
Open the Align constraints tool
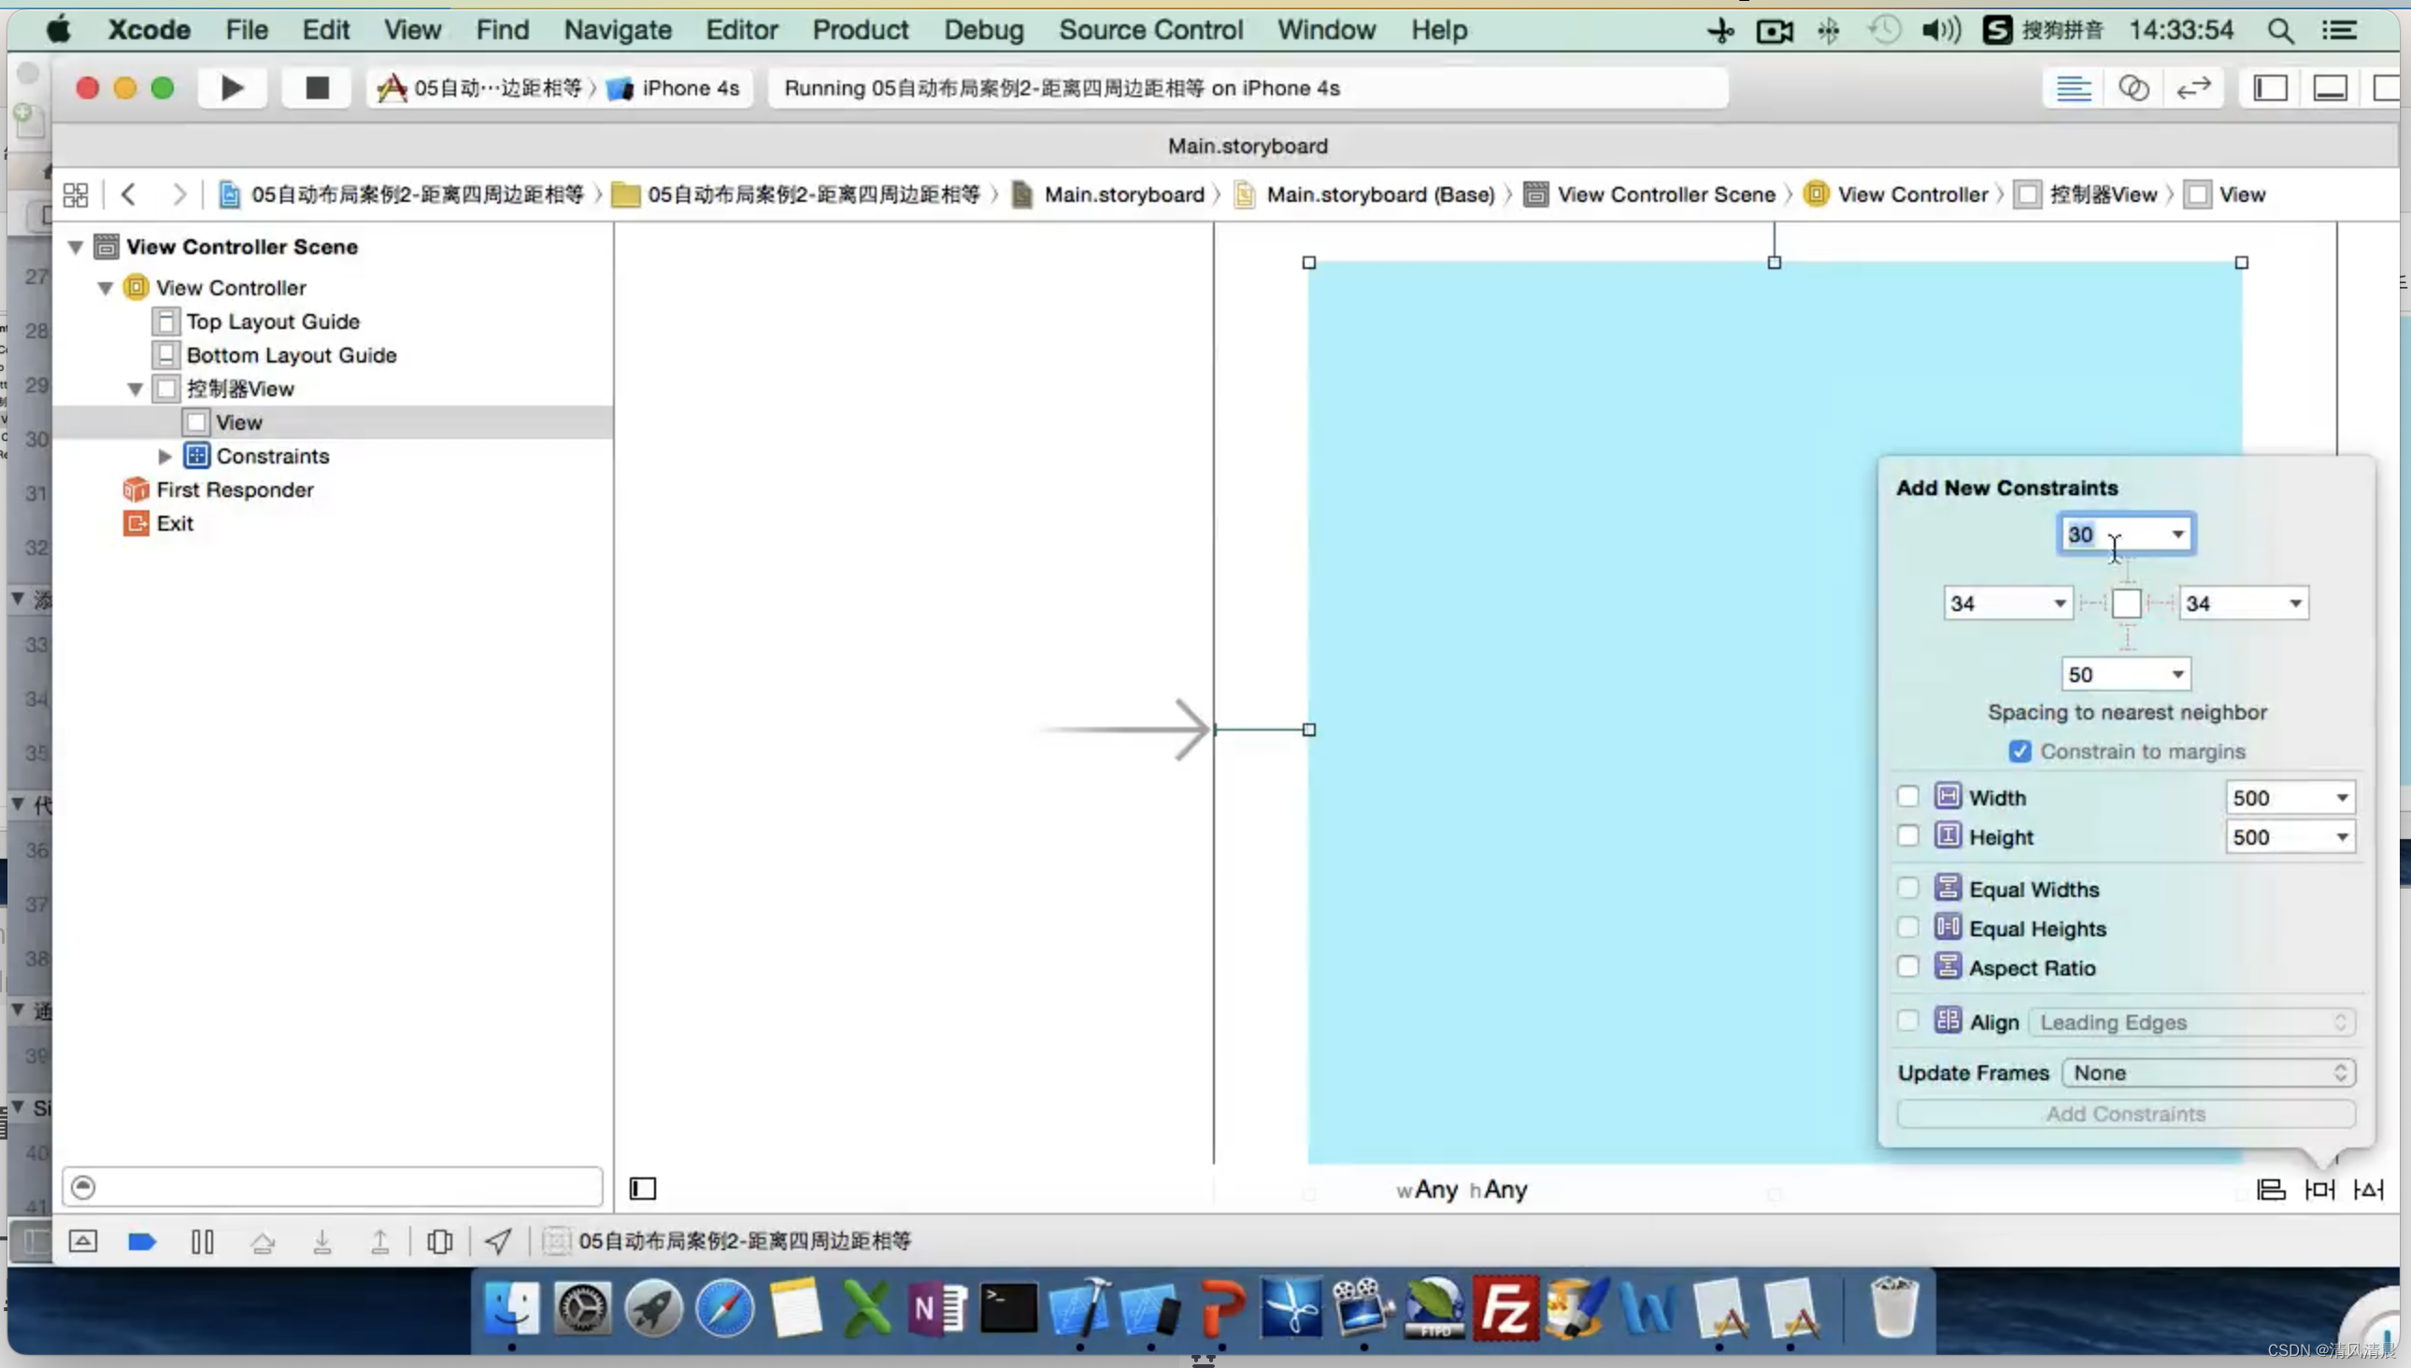click(x=2270, y=1190)
